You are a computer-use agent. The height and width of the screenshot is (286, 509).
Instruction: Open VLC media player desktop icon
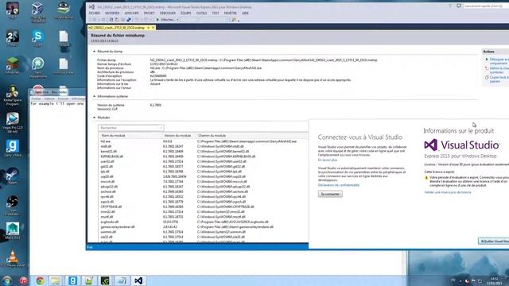pos(13,259)
